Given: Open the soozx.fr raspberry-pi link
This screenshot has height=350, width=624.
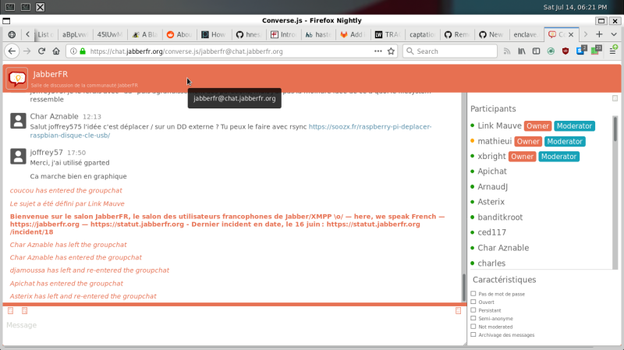Looking at the screenshot, I should tap(231, 131).
